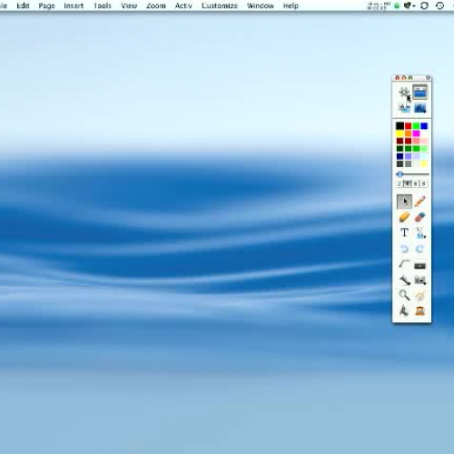454x454 pixels.
Task: Click the Desktop Annotate icon in toolbox
Action: (404, 108)
